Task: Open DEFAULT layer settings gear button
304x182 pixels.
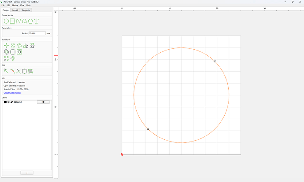Action: (x=43, y=102)
